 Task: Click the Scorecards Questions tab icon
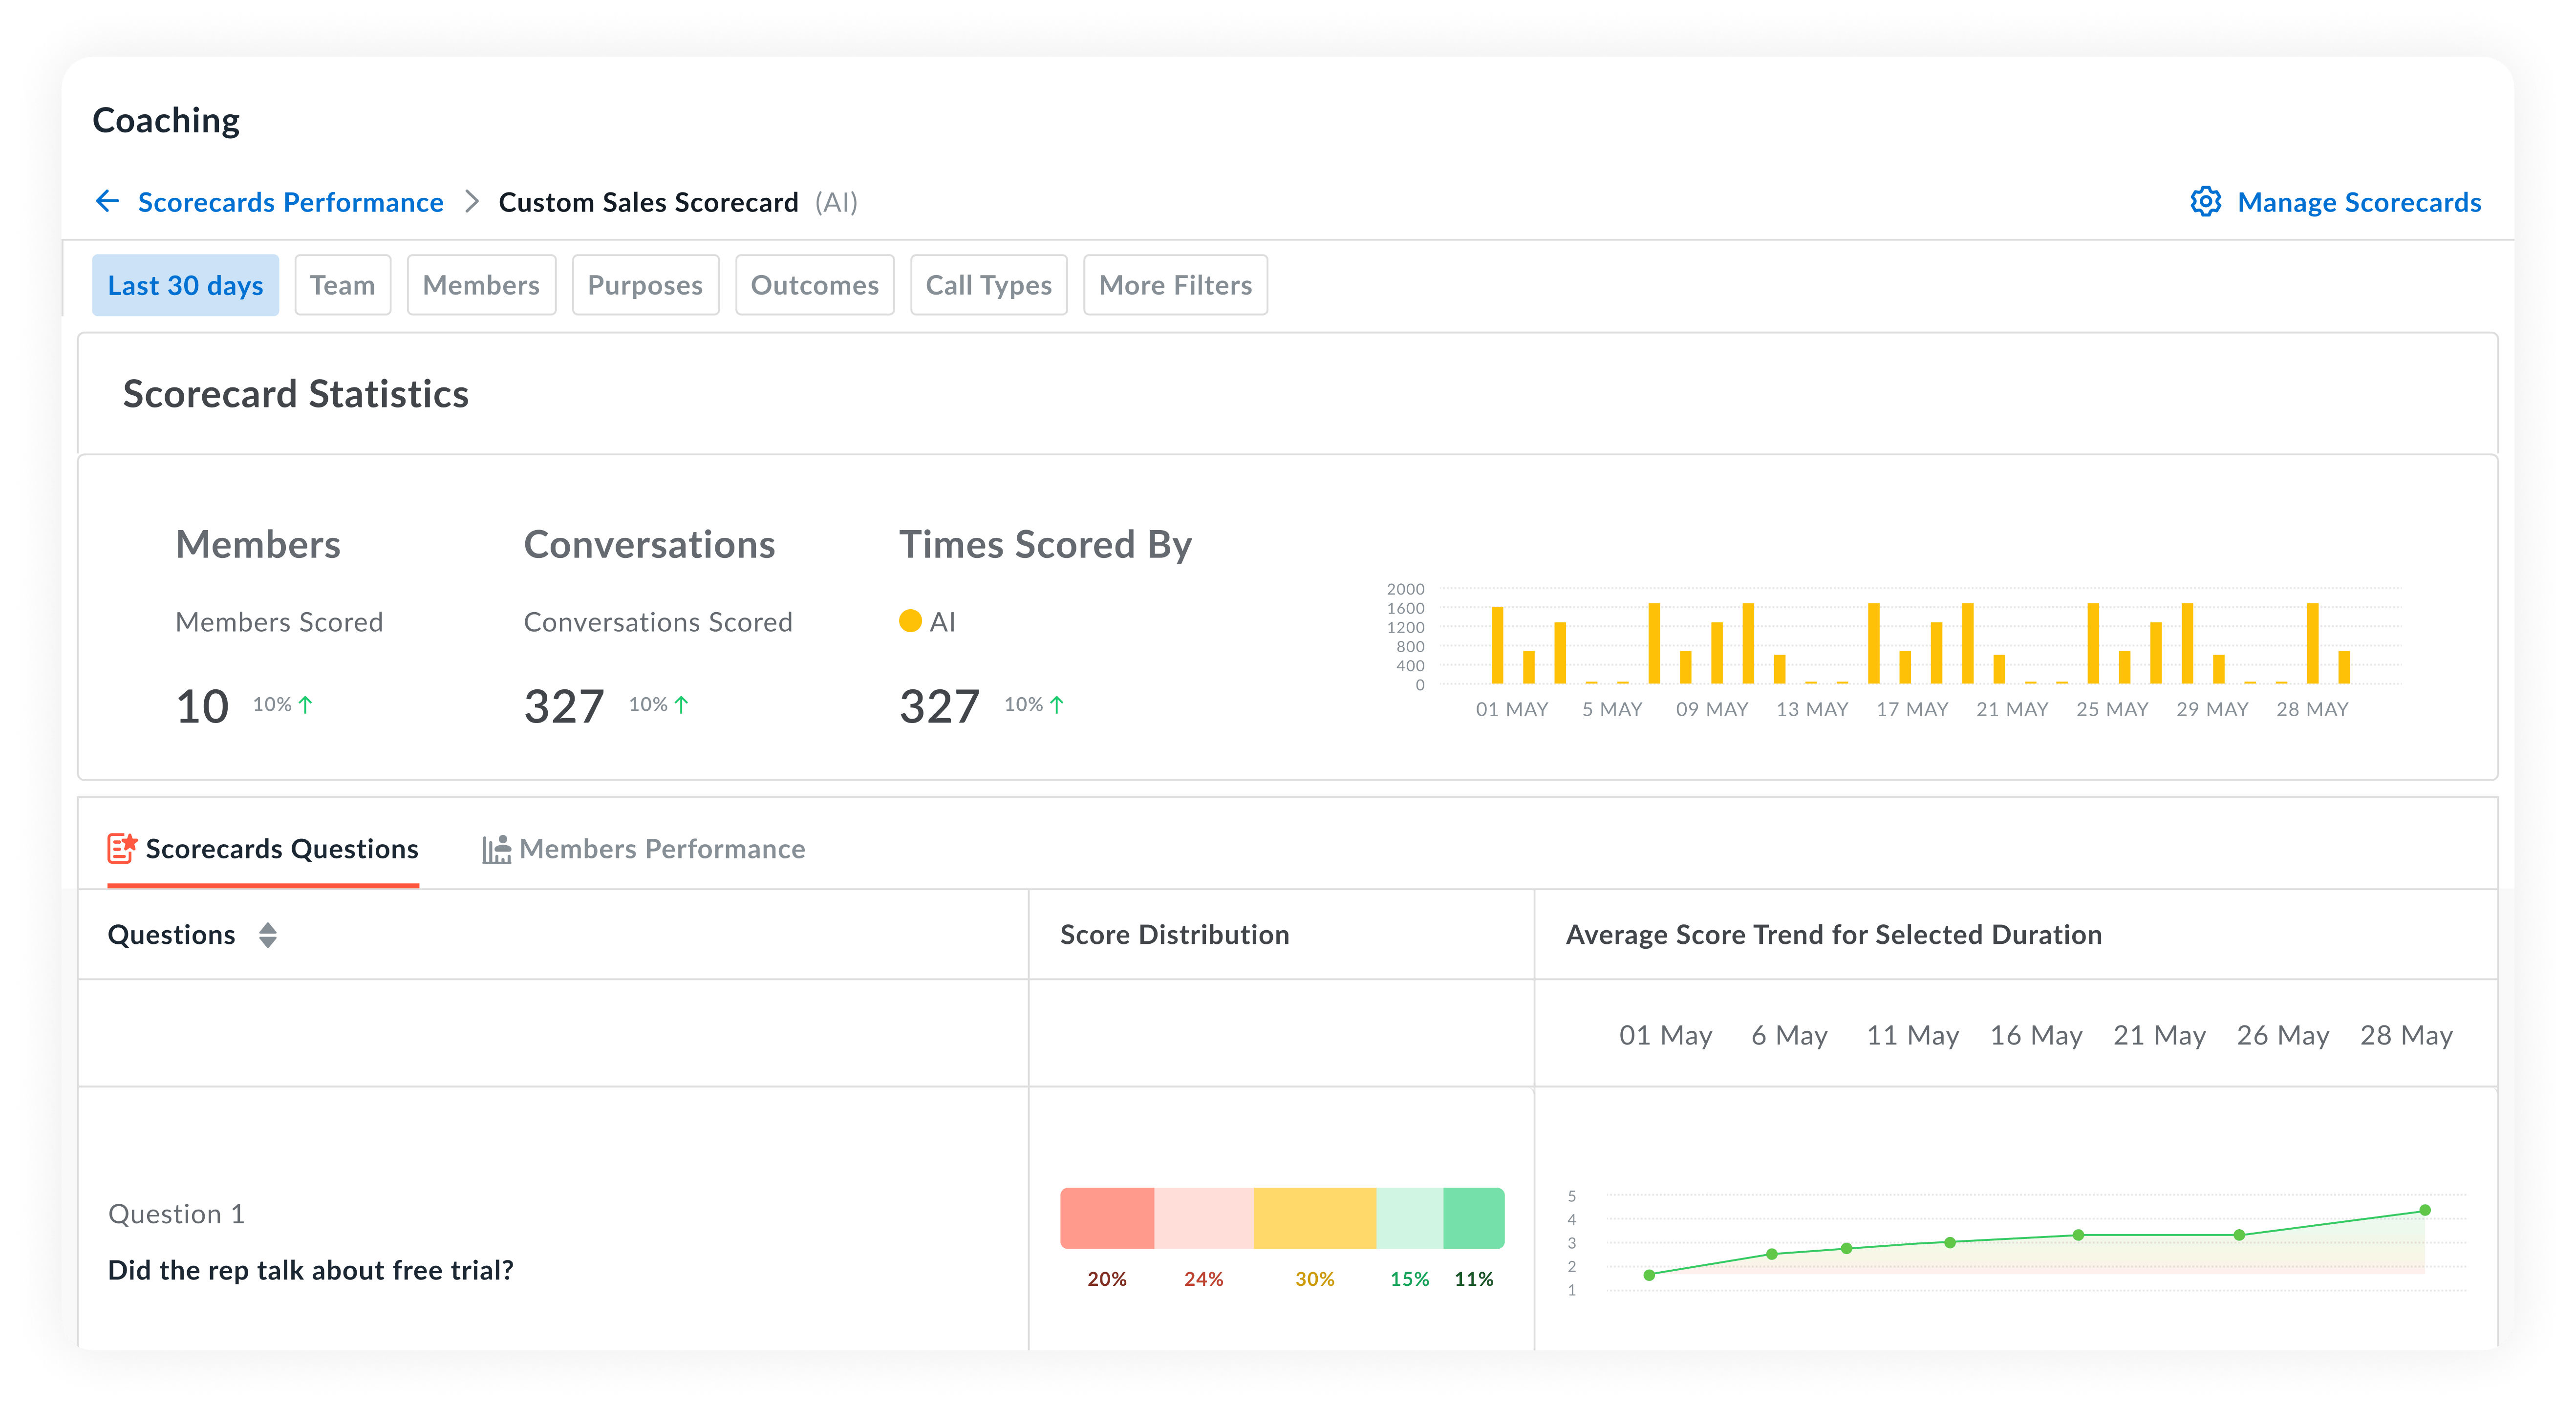tap(122, 848)
